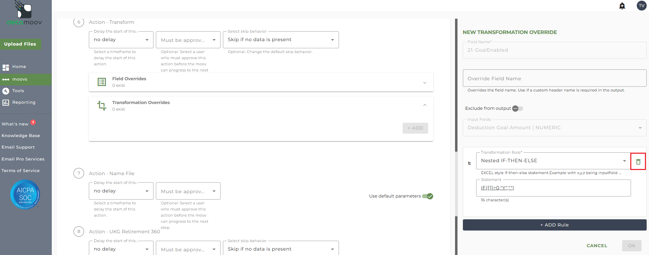Click the Home dashboard icon
Image resolution: width=649 pixels, height=255 pixels.
tap(6, 67)
